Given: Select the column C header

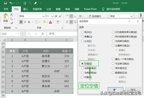Looking at the screenshot, I should coord(46,40).
